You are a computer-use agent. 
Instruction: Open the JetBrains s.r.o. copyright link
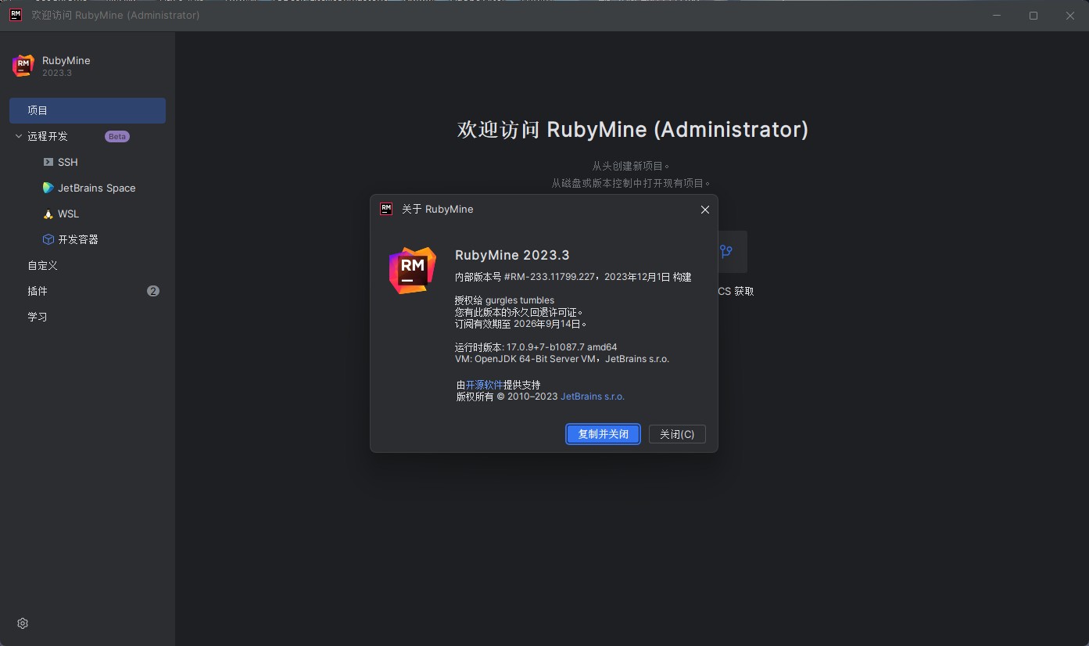(593, 397)
